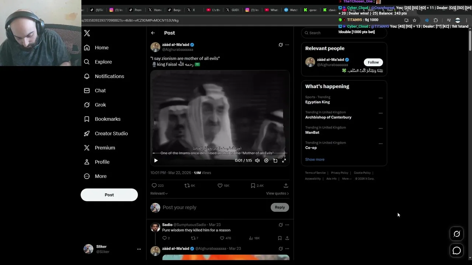The height and width of the screenshot is (265, 472).
Task: Play the King Faisal video
Action: click(156, 160)
